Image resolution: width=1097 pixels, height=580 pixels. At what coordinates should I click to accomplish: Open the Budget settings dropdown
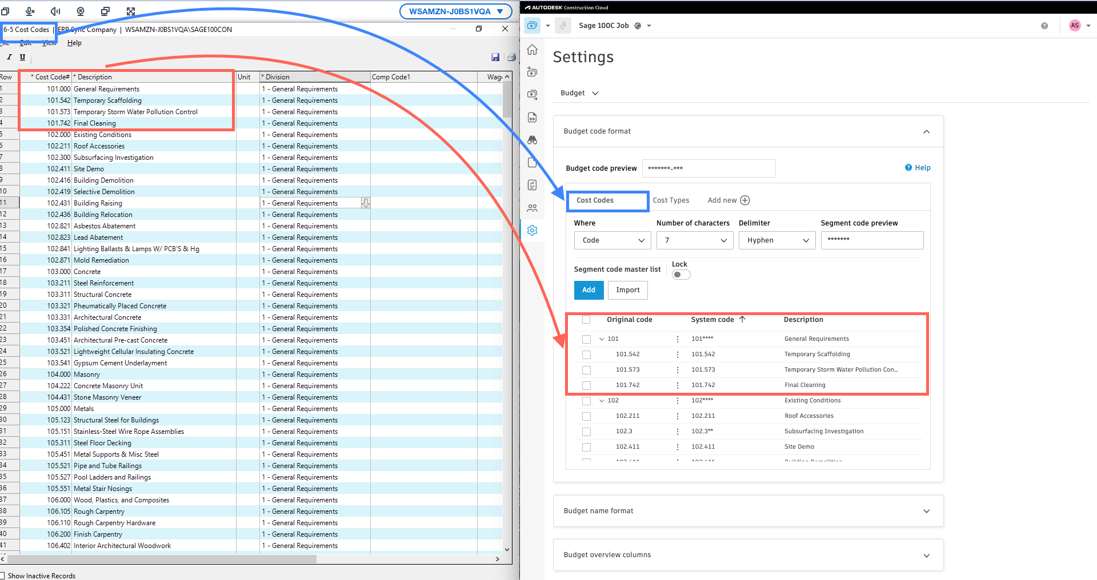pos(579,93)
